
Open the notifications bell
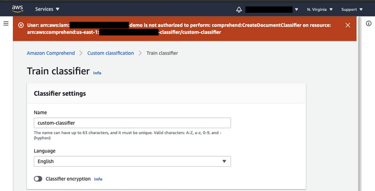[x=239, y=9]
